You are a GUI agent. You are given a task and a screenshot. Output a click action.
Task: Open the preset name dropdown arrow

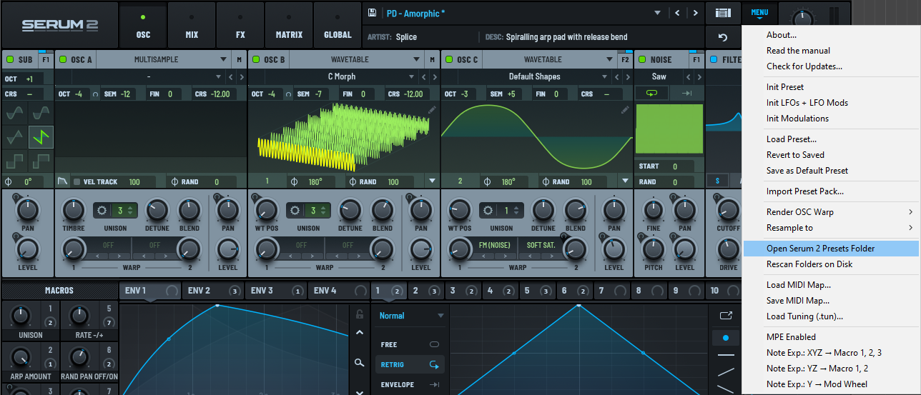pyautogui.click(x=657, y=13)
